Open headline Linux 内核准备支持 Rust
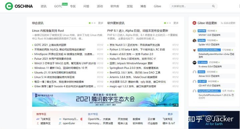Viewport: 240px width, 129px height. click(x=48, y=31)
